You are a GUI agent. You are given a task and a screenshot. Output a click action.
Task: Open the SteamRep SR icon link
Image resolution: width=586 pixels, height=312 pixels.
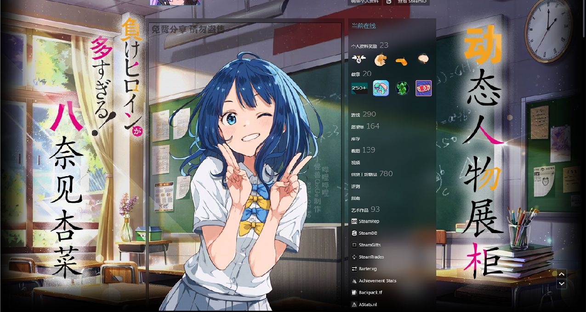[354, 221]
